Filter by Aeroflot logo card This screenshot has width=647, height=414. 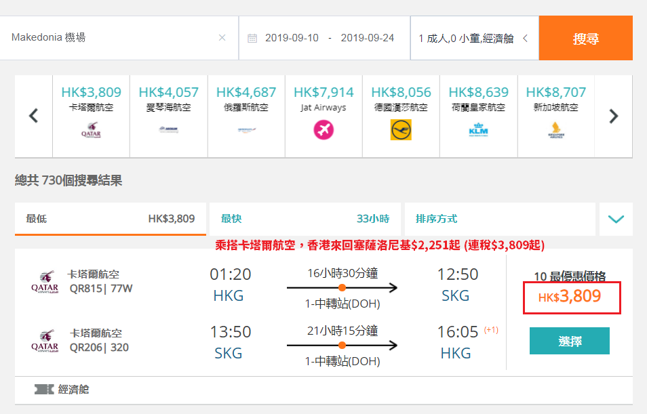[246, 130]
